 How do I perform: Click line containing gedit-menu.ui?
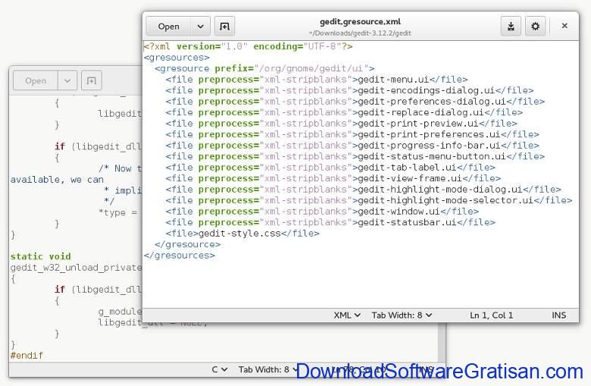tap(317, 79)
